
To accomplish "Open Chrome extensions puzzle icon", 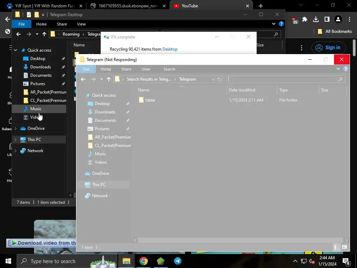I will [305, 20].
